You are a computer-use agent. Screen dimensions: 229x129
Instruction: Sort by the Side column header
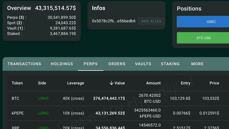click(42, 83)
